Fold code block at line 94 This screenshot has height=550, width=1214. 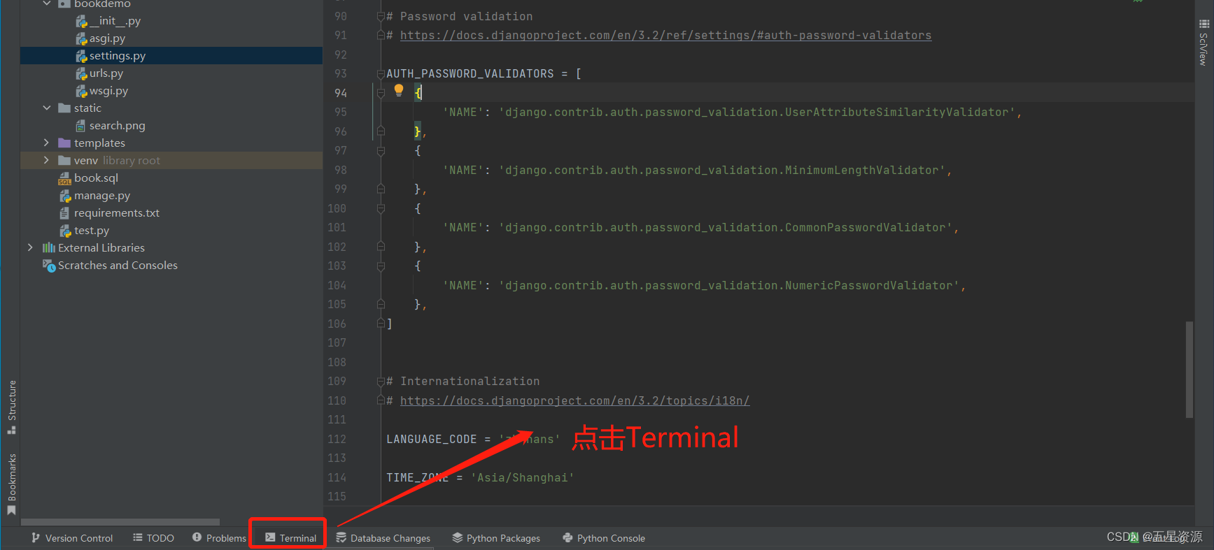[x=381, y=93]
